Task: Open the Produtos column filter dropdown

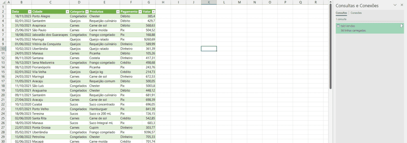Action: coord(118,11)
